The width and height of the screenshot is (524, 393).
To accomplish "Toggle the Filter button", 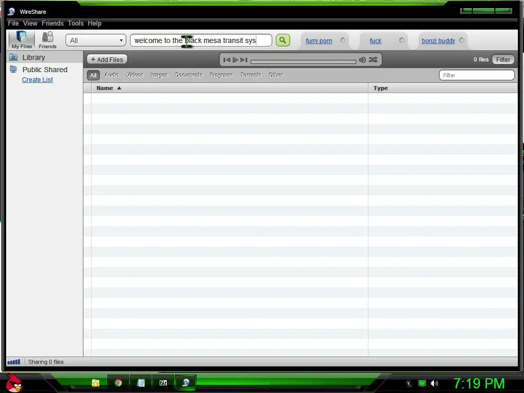I will coord(503,59).
